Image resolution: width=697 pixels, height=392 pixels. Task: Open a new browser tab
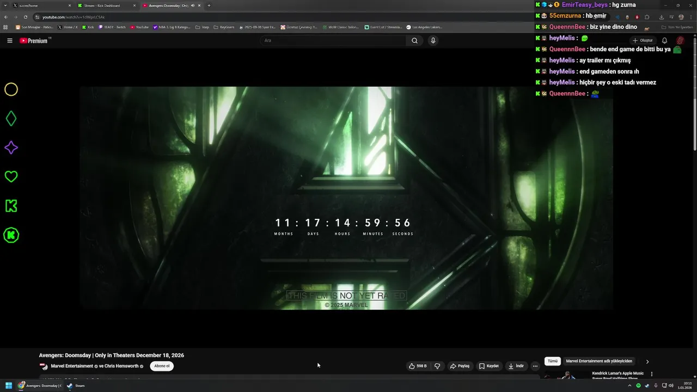(209, 5)
